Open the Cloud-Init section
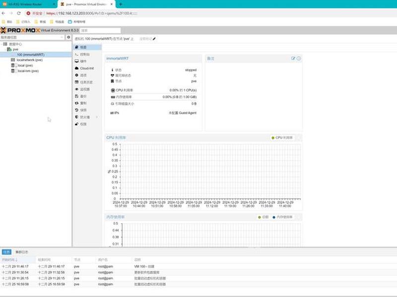 click(87, 68)
